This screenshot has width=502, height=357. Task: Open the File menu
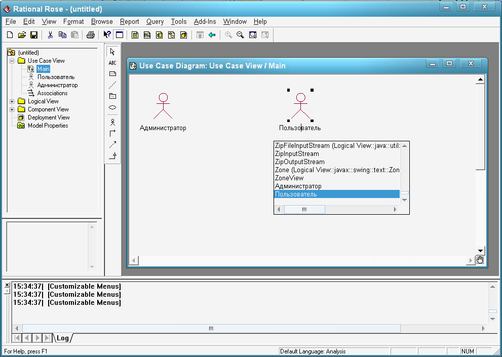point(11,21)
